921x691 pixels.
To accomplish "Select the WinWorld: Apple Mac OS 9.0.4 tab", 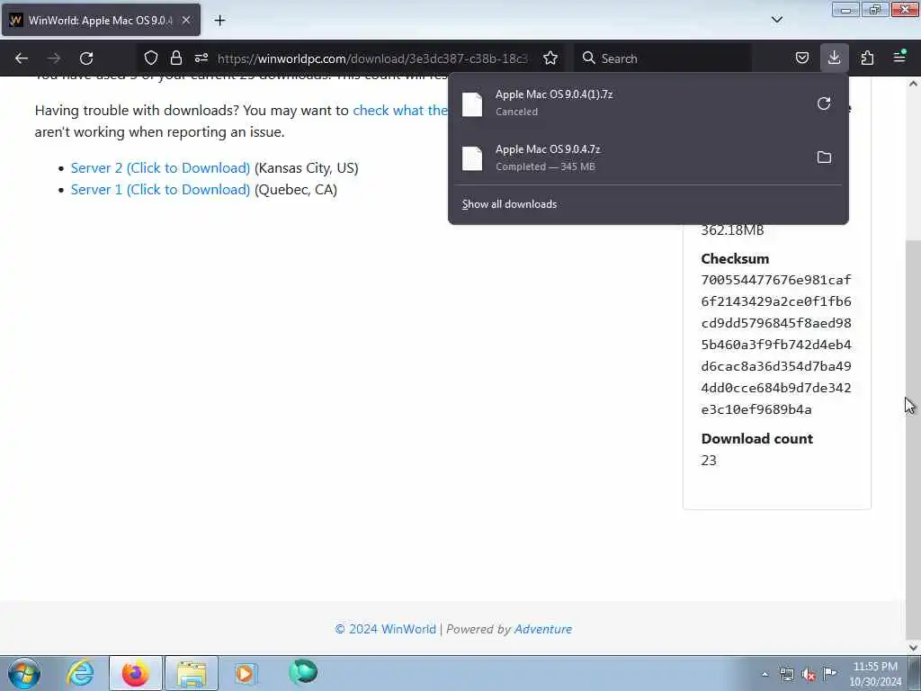I will coord(101,20).
